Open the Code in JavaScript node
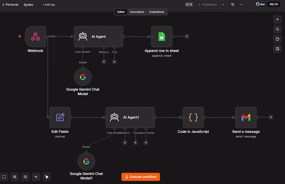Image resolution: width=285 pixels, height=184 pixels. (x=193, y=117)
